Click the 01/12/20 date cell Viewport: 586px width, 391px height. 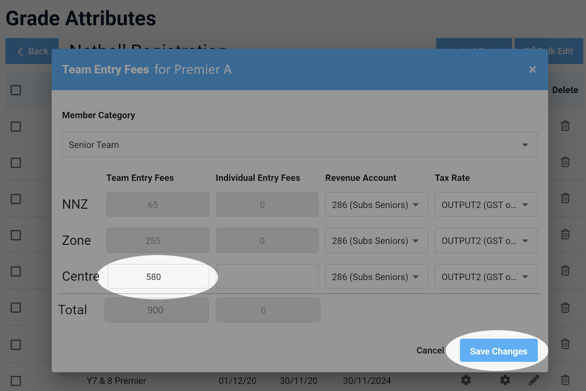click(238, 381)
